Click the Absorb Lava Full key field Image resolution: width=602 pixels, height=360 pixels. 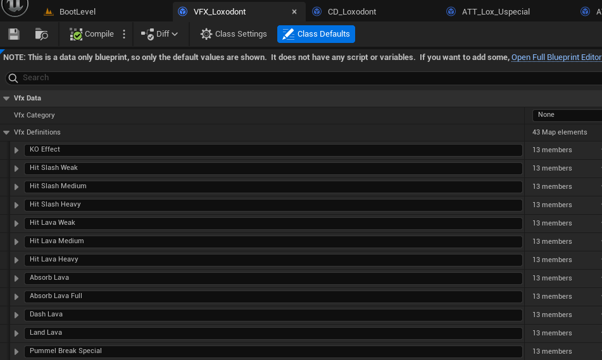coord(273,297)
